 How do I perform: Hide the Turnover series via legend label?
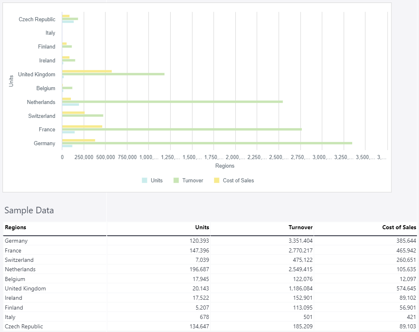[193, 180]
